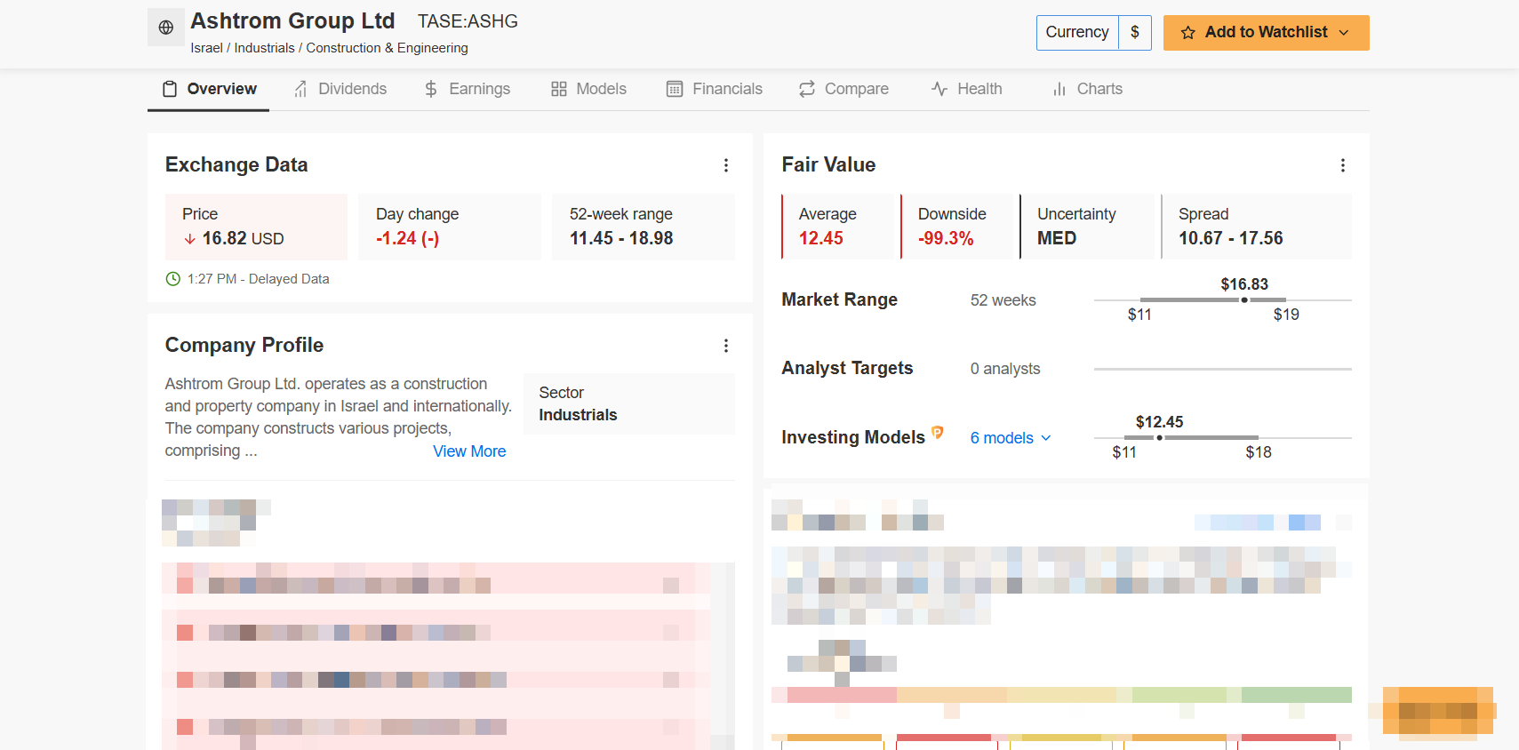Open the Overview tab

[209, 89]
